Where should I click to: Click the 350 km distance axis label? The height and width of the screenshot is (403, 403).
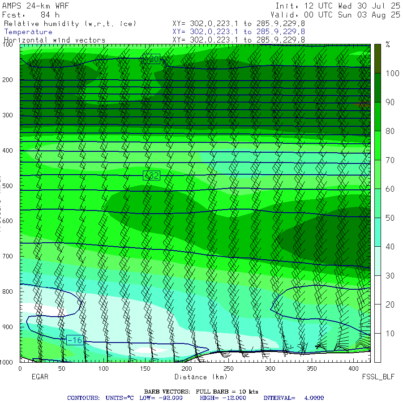pyautogui.click(x=312, y=369)
